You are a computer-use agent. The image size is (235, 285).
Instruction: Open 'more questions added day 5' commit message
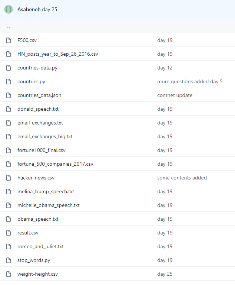[190, 81]
